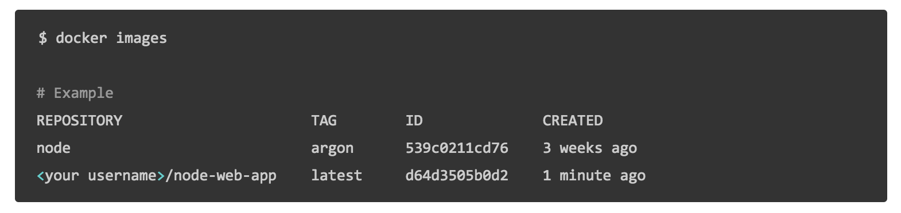The height and width of the screenshot is (213, 901).
Task: Click the '# Example' comment line
Action: [x=75, y=93]
